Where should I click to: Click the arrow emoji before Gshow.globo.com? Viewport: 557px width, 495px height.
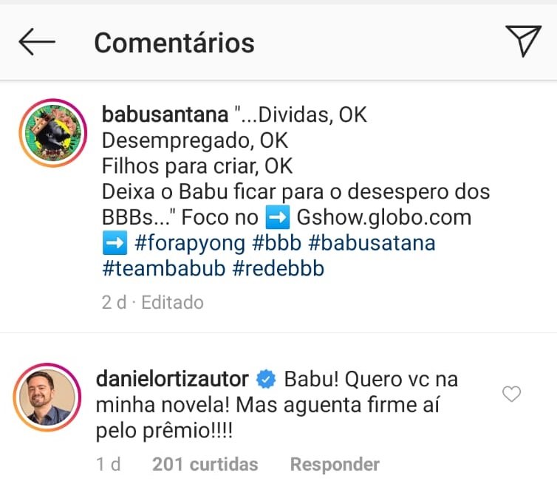pos(278,218)
